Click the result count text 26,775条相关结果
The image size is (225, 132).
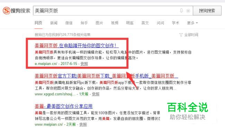coord(76,35)
